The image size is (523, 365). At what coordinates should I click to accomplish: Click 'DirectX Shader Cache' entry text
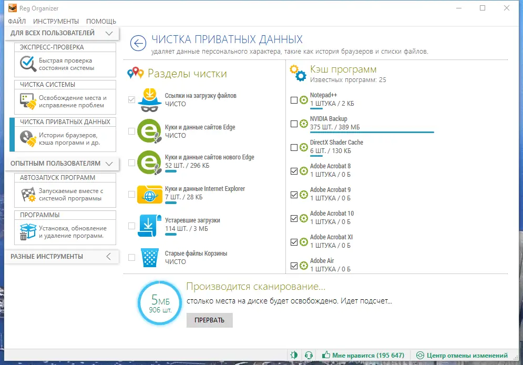pyautogui.click(x=336, y=143)
